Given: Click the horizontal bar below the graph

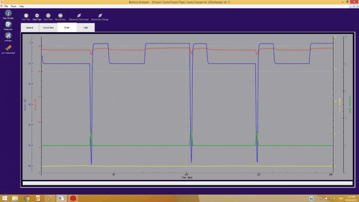Looking at the screenshot, I should [x=187, y=183].
